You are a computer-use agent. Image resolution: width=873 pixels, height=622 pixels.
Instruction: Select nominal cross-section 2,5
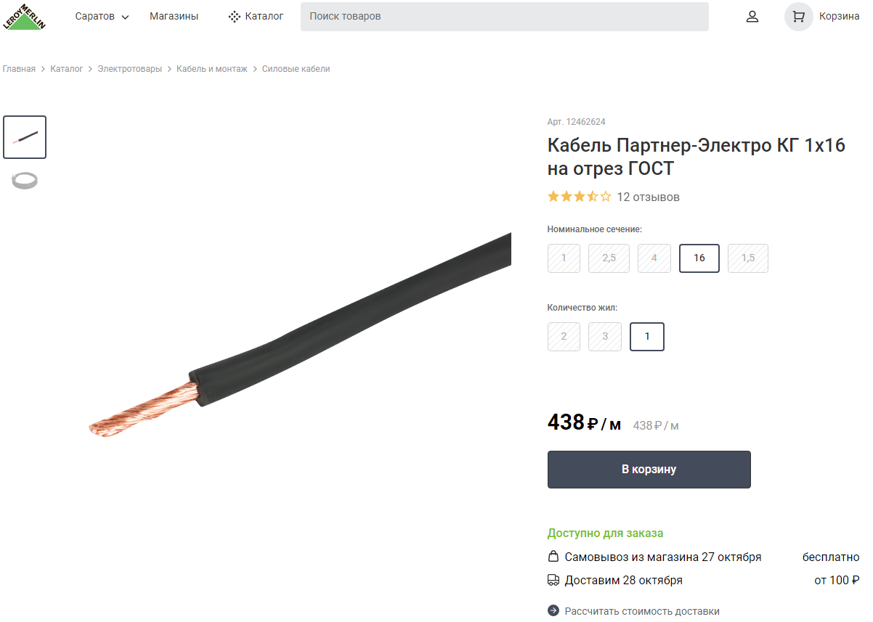[609, 258]
